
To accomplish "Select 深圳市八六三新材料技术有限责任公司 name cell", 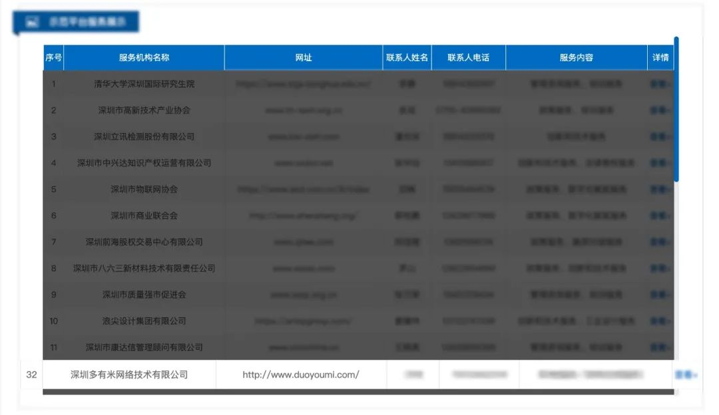I will [x=144, y=269].
